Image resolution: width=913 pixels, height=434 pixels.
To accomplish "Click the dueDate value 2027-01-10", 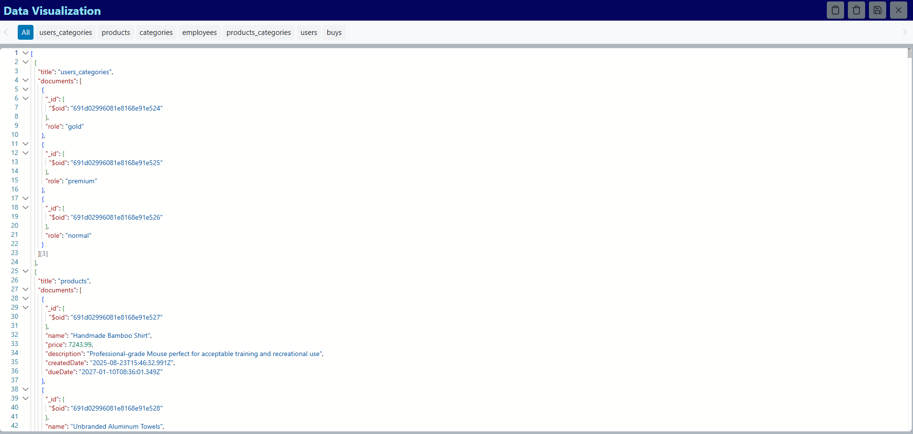I will click(121, 372).
